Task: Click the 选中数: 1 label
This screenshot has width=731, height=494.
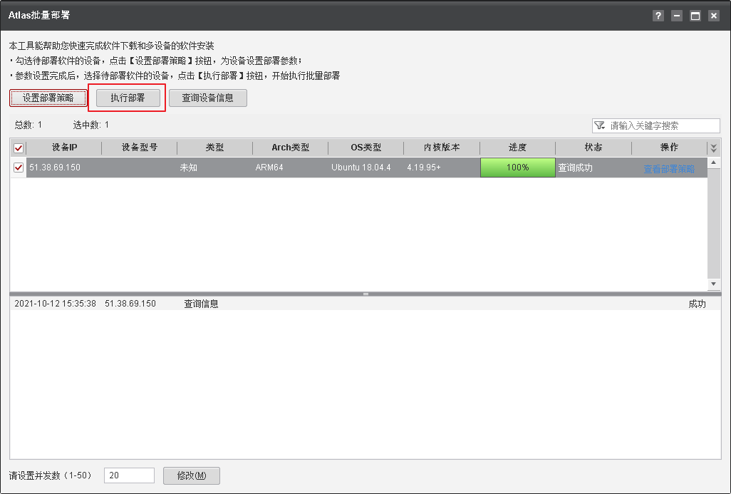Action: coord(91,125)
